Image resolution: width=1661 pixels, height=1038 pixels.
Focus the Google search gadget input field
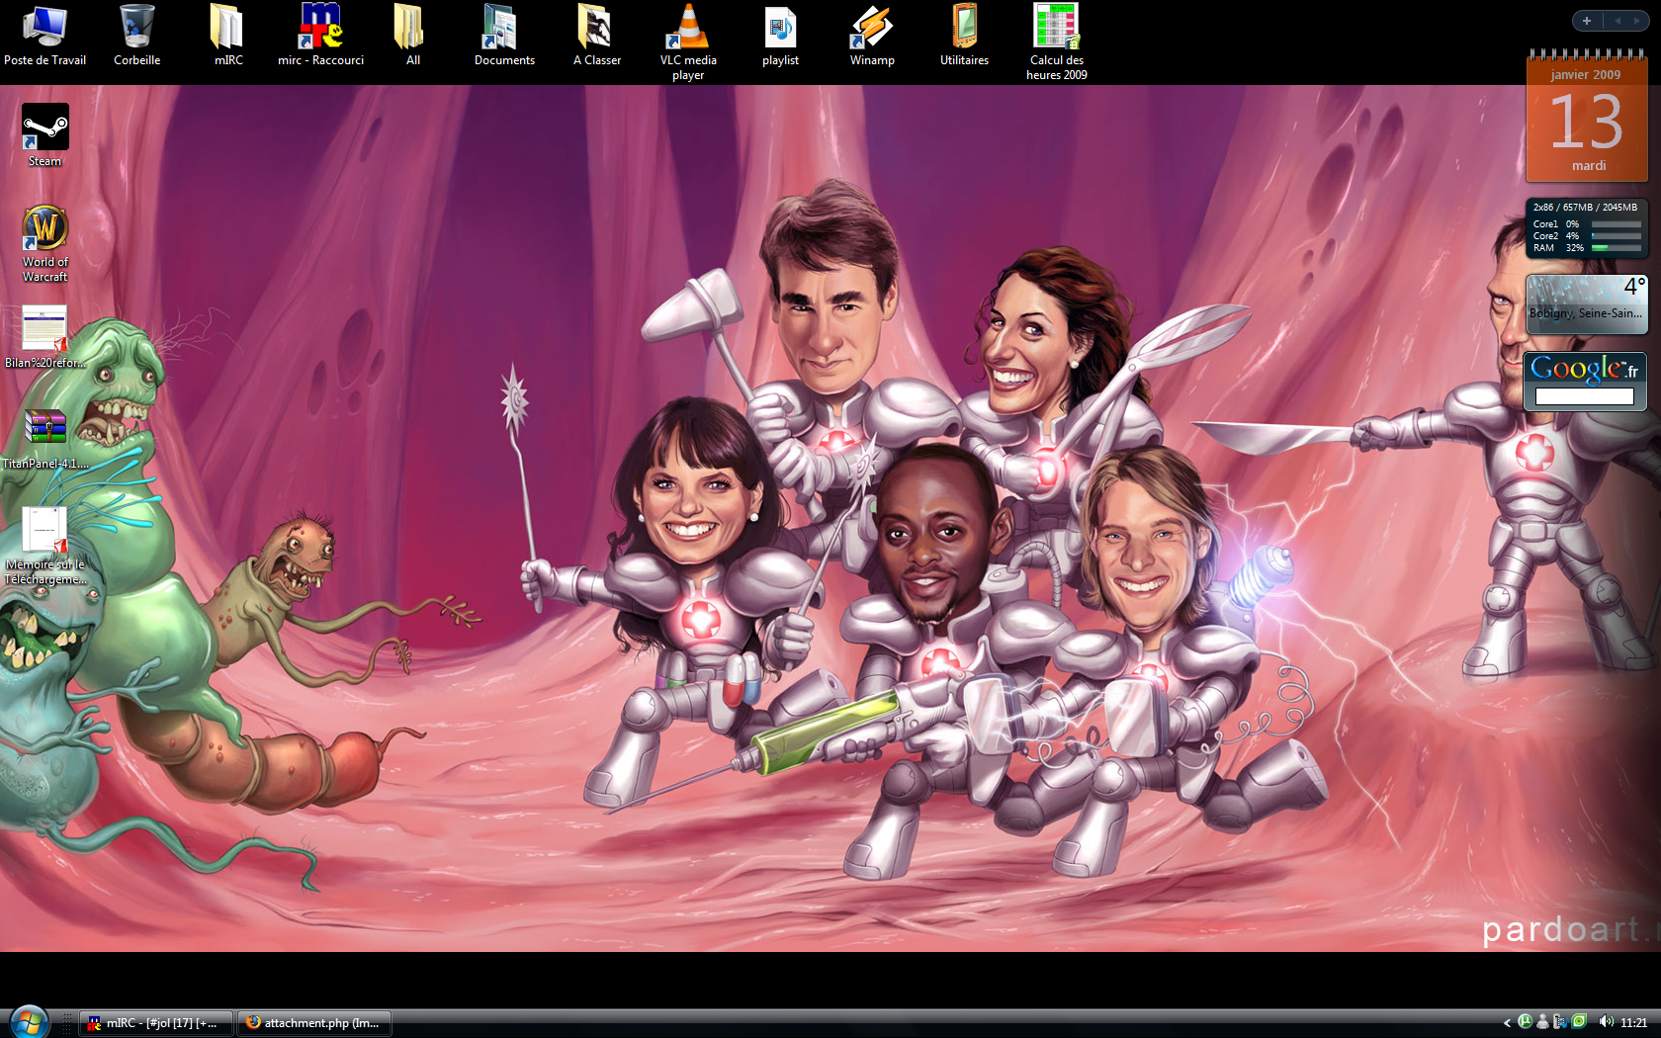1584,396
